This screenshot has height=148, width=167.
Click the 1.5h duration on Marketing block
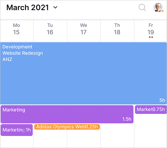click(127, 119)
